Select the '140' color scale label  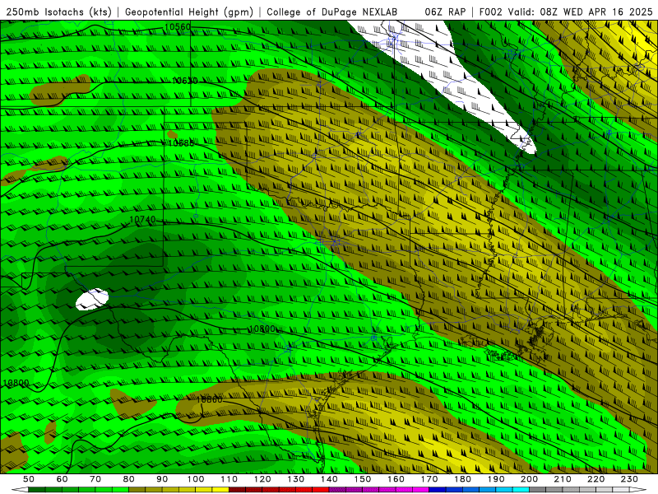click(329, 479)
